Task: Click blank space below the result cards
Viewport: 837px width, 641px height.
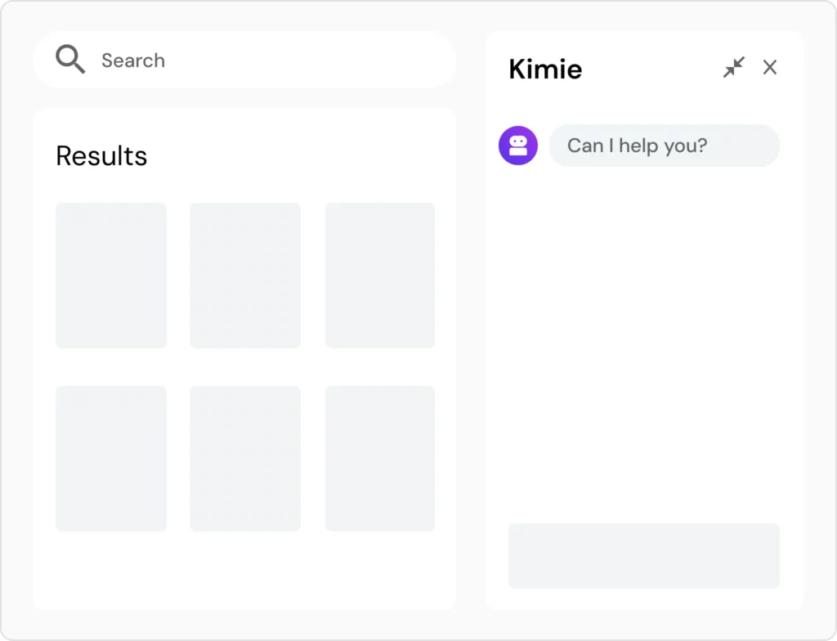Action: coord(245,571)
